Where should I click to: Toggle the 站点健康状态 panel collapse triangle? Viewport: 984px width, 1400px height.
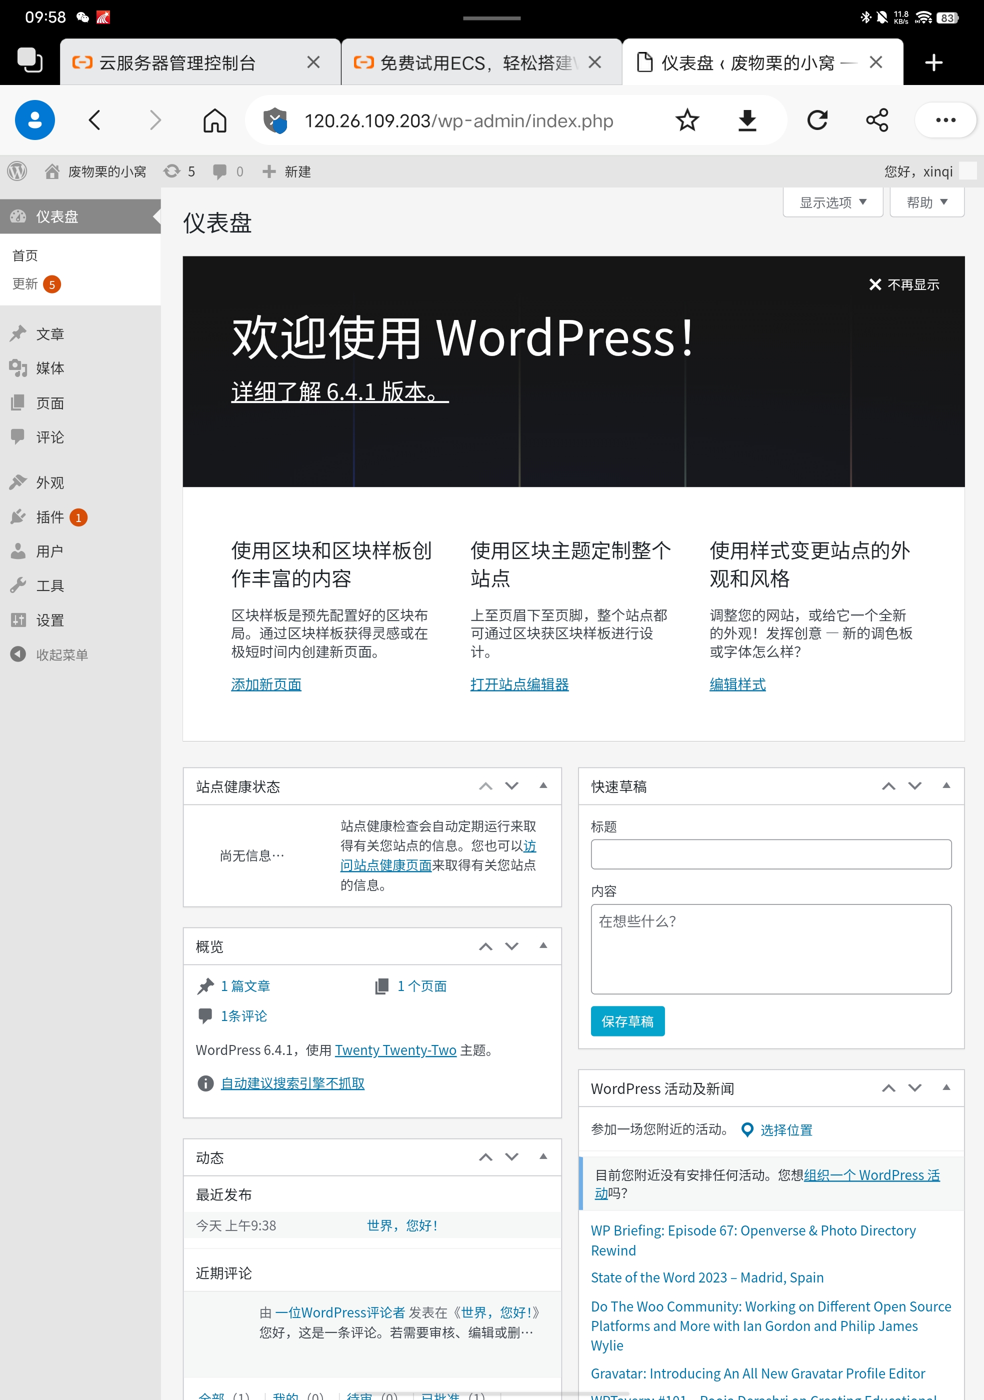click(x=542, y=785)
